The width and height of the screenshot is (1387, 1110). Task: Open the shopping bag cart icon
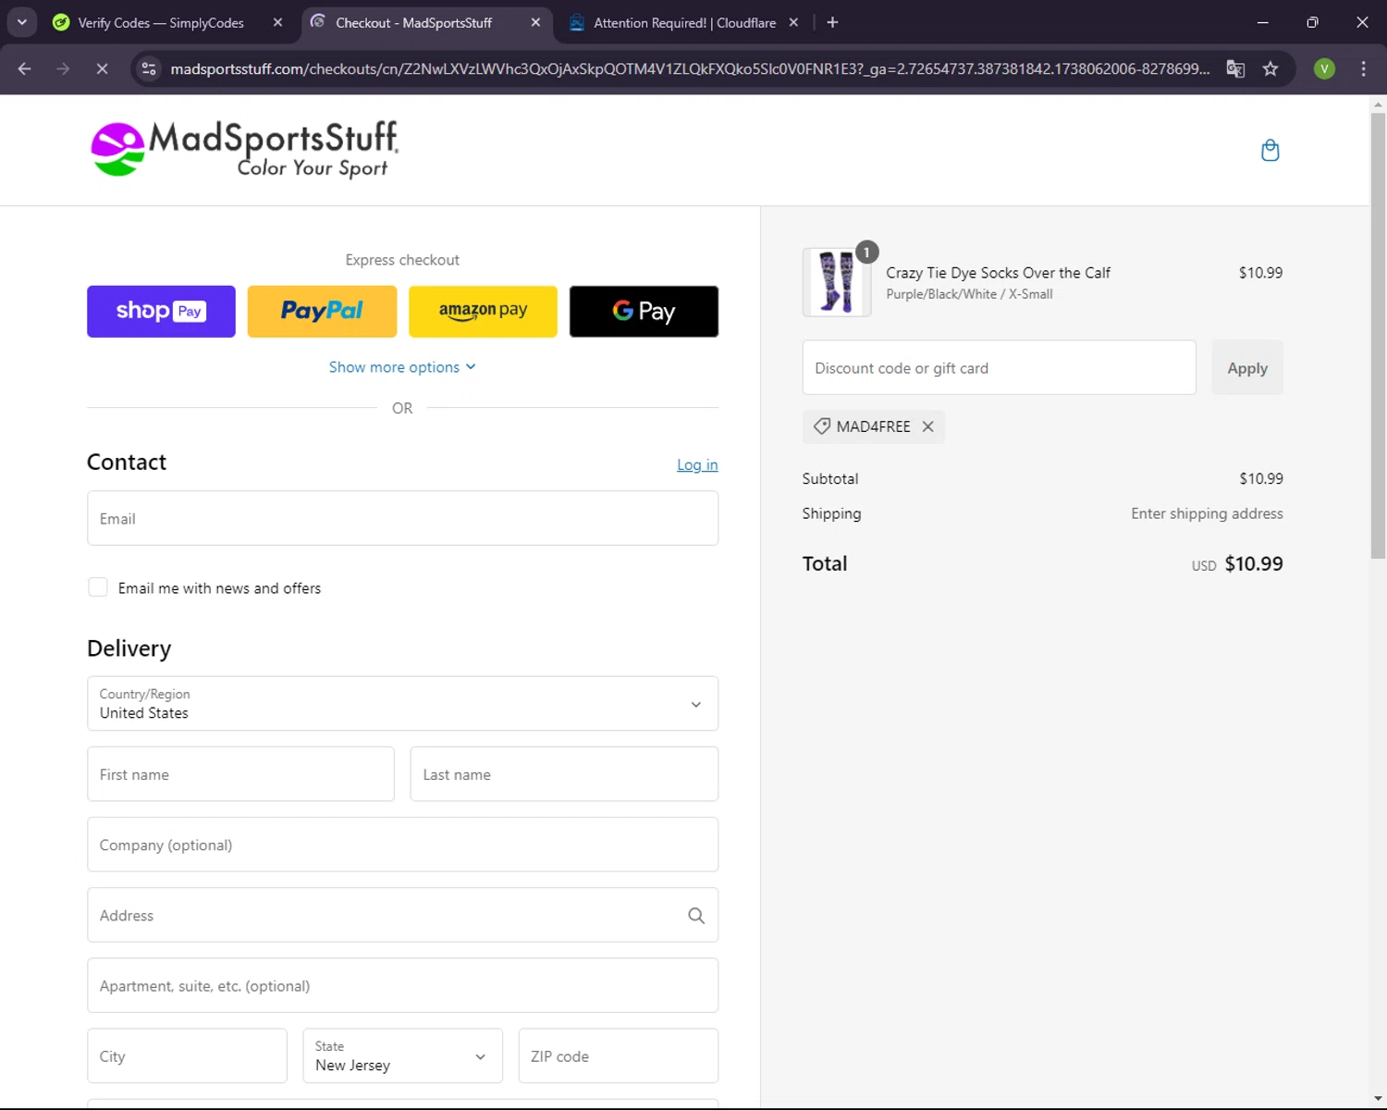pyautogui.click(x=1270, y=150)
